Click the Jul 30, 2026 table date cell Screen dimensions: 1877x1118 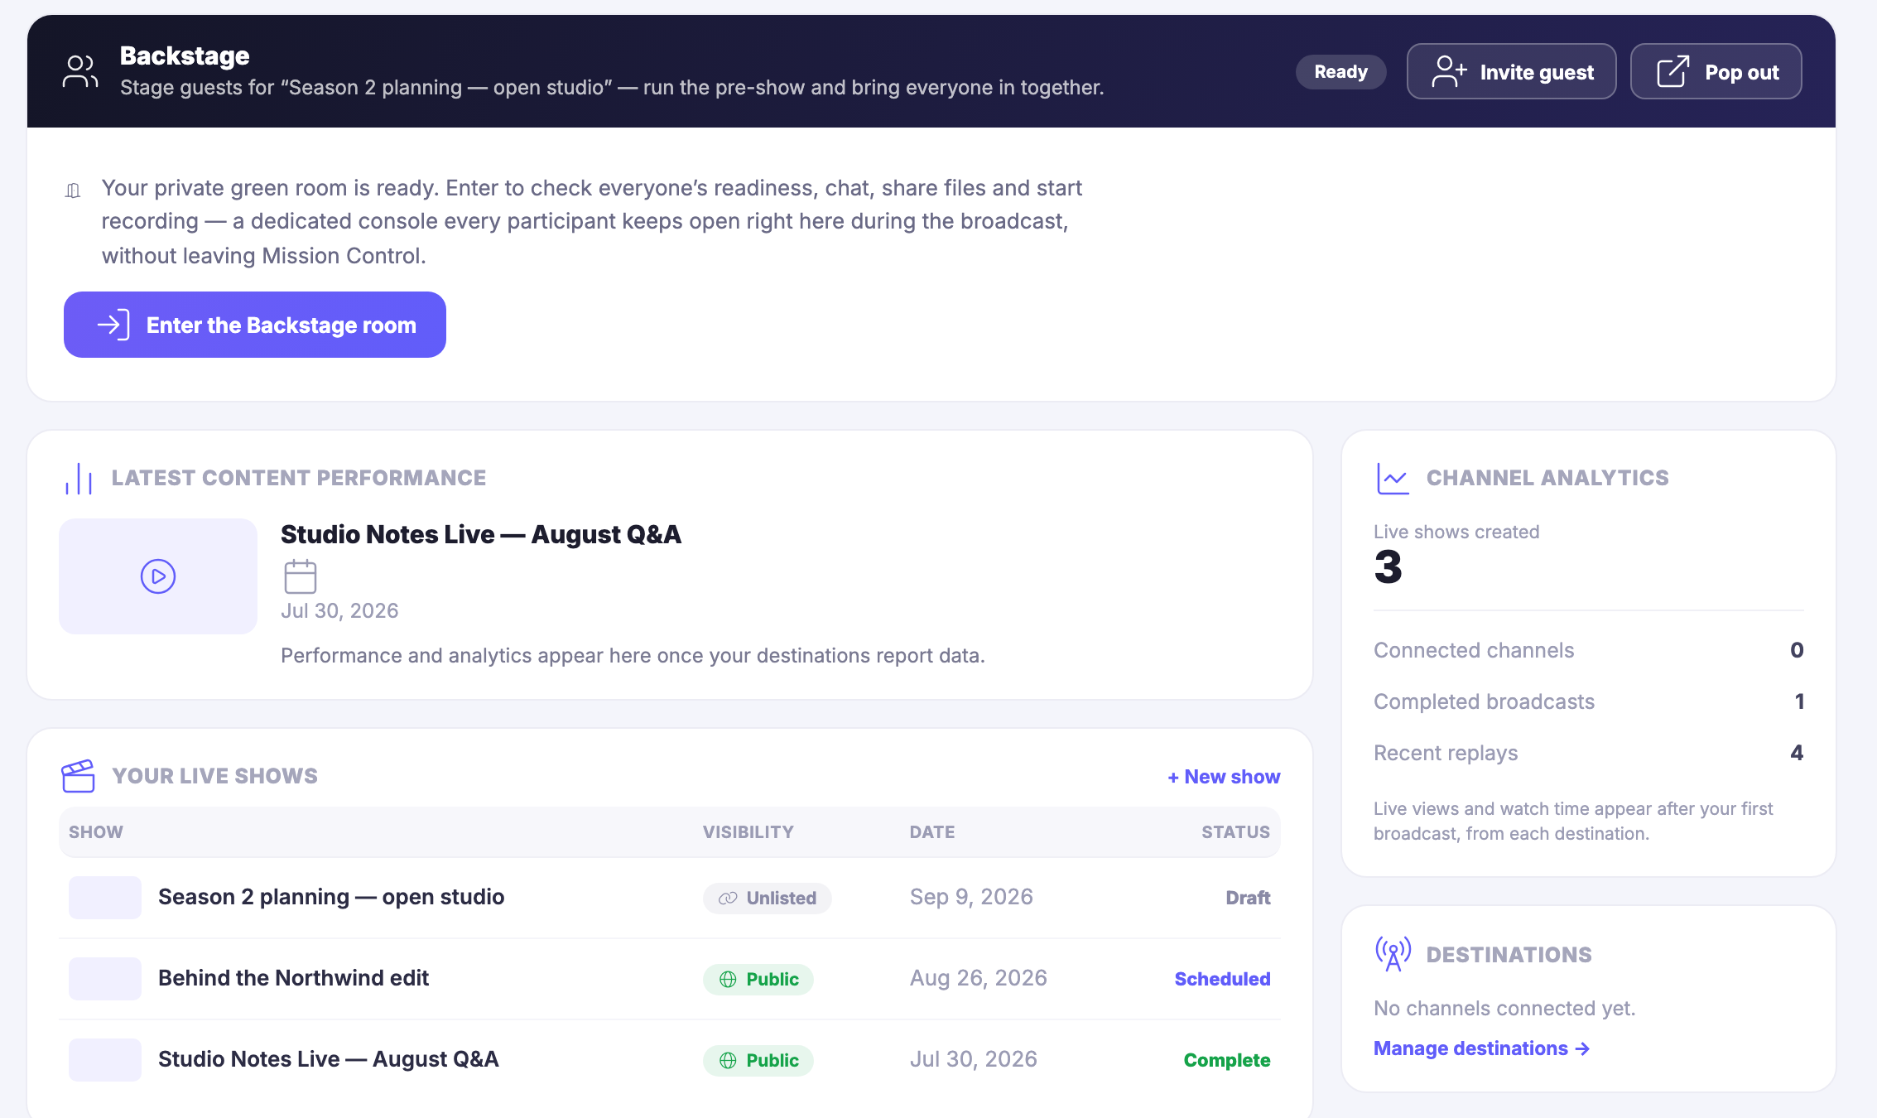pos(974,1059)
